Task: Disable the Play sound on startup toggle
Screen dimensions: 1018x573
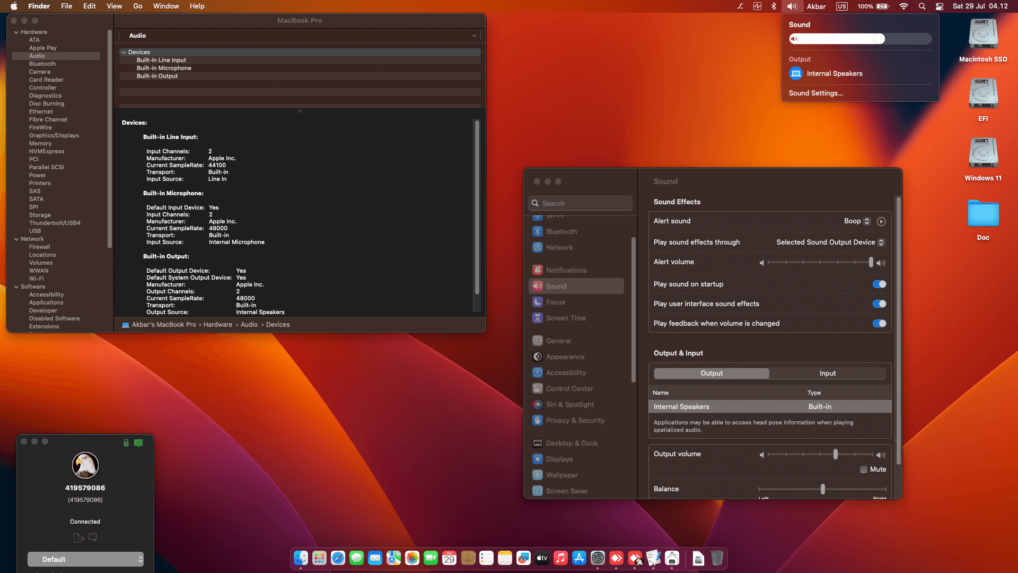Action: coord(879,284)
